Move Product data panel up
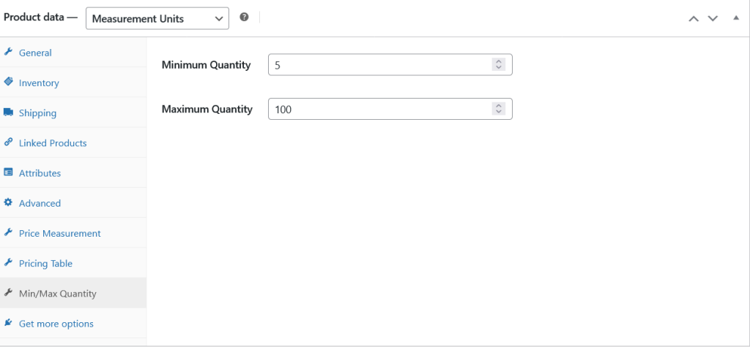750x347 pixels. click(x=694, y=18)
